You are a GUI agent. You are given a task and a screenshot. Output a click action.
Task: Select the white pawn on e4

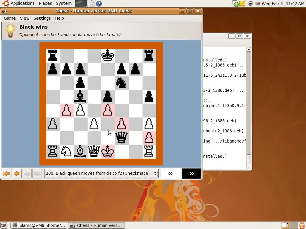click(108, 110)
